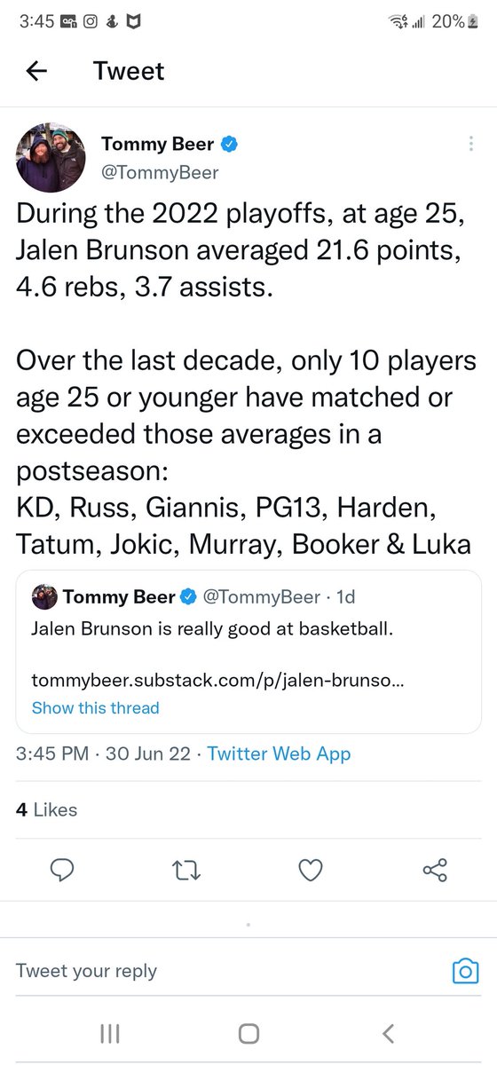
Task: Like the tweet with the heart icon
Action: 311,872
